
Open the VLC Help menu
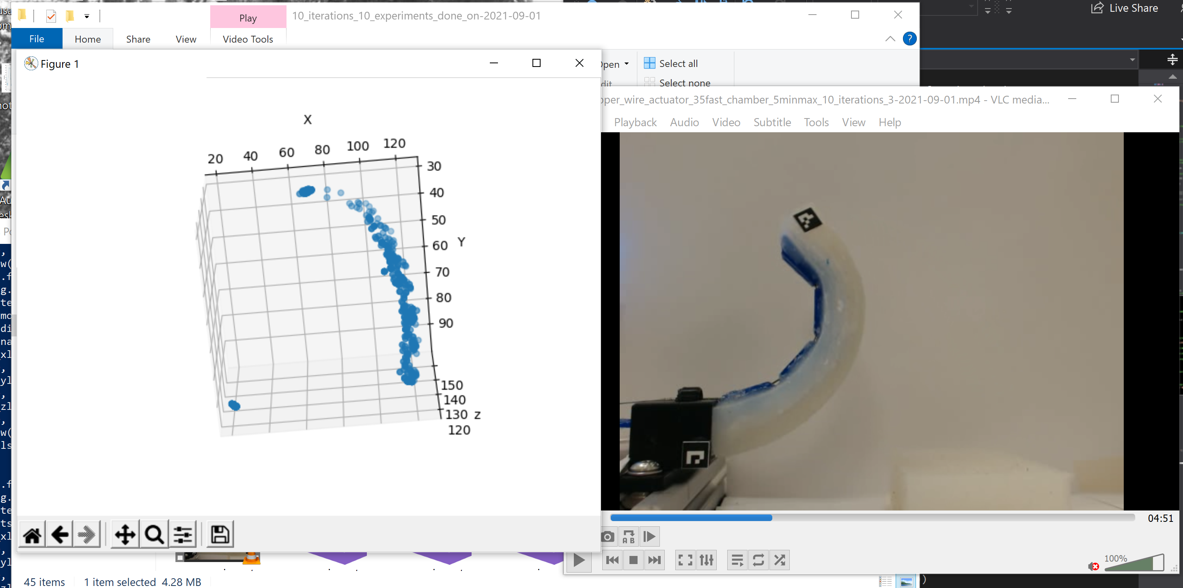890,122
